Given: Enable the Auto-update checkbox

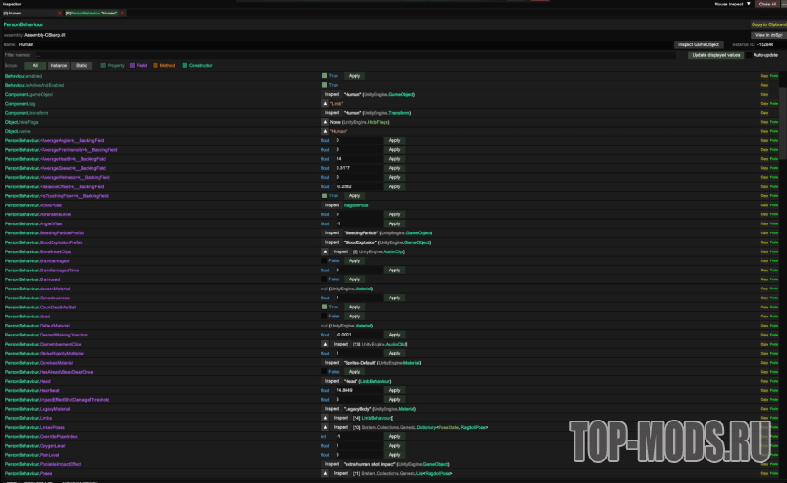Looking at the screenshot, I should (749, 55).
